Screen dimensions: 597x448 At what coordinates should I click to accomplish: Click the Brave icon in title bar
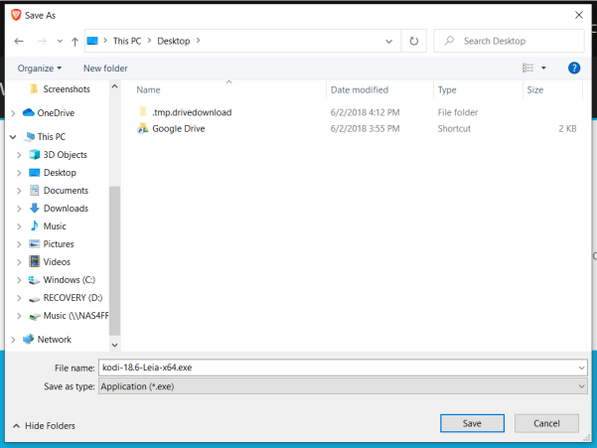[x=16, y=15]
